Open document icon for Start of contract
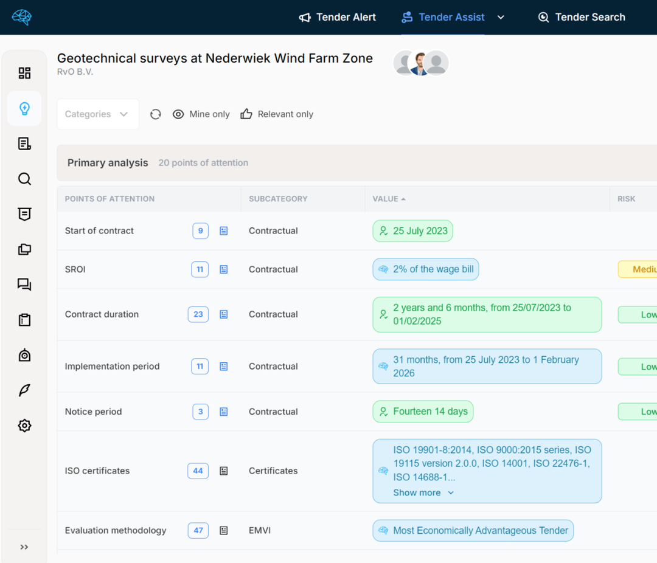Viewport: 657px width, 563px height. click(x=224, y=231)
